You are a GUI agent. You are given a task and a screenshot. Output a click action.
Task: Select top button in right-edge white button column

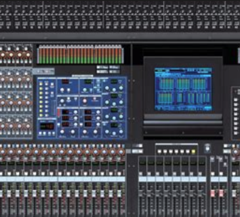(x=236, y=100)
